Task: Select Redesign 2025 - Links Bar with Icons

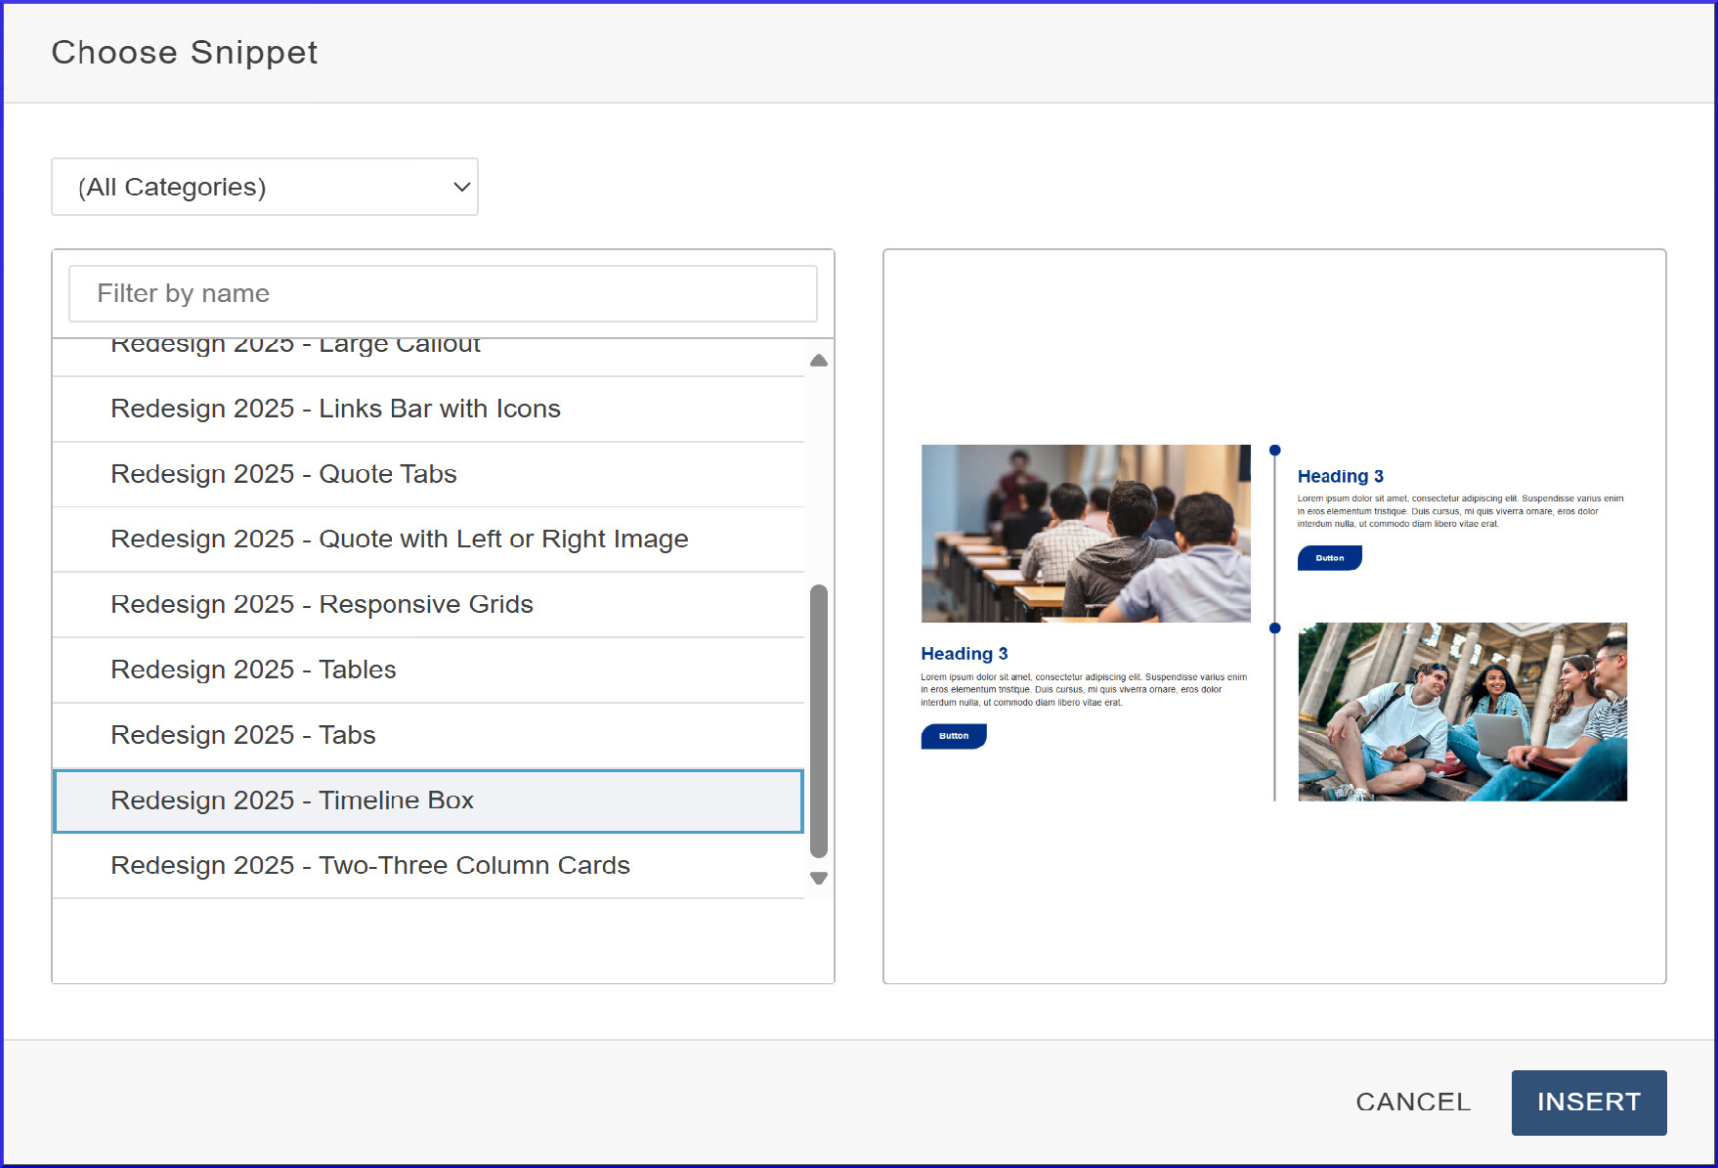Action: coord(335,409)
